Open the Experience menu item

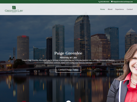click(x=120, y=9)
